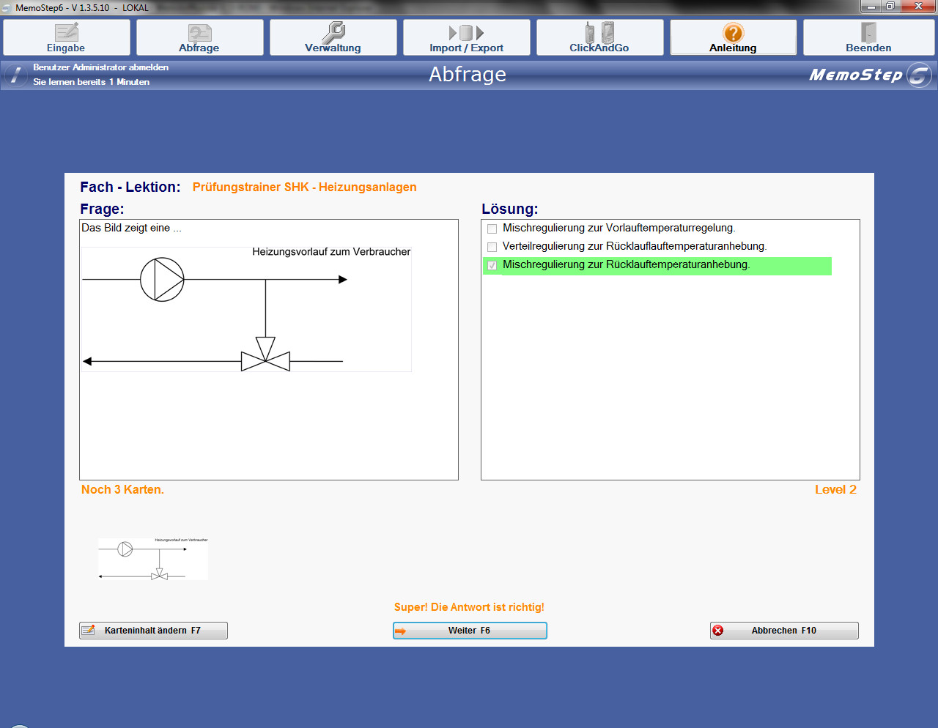Open Verwaltung wrench icon
This screenshot has height=728, width=938.
pos(333,33)
